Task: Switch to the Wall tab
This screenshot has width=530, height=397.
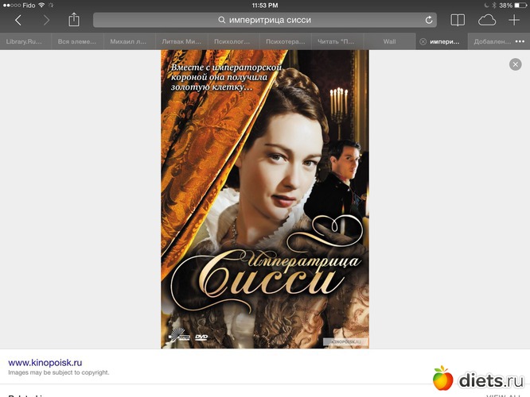Action: click(x=389, y=41)
